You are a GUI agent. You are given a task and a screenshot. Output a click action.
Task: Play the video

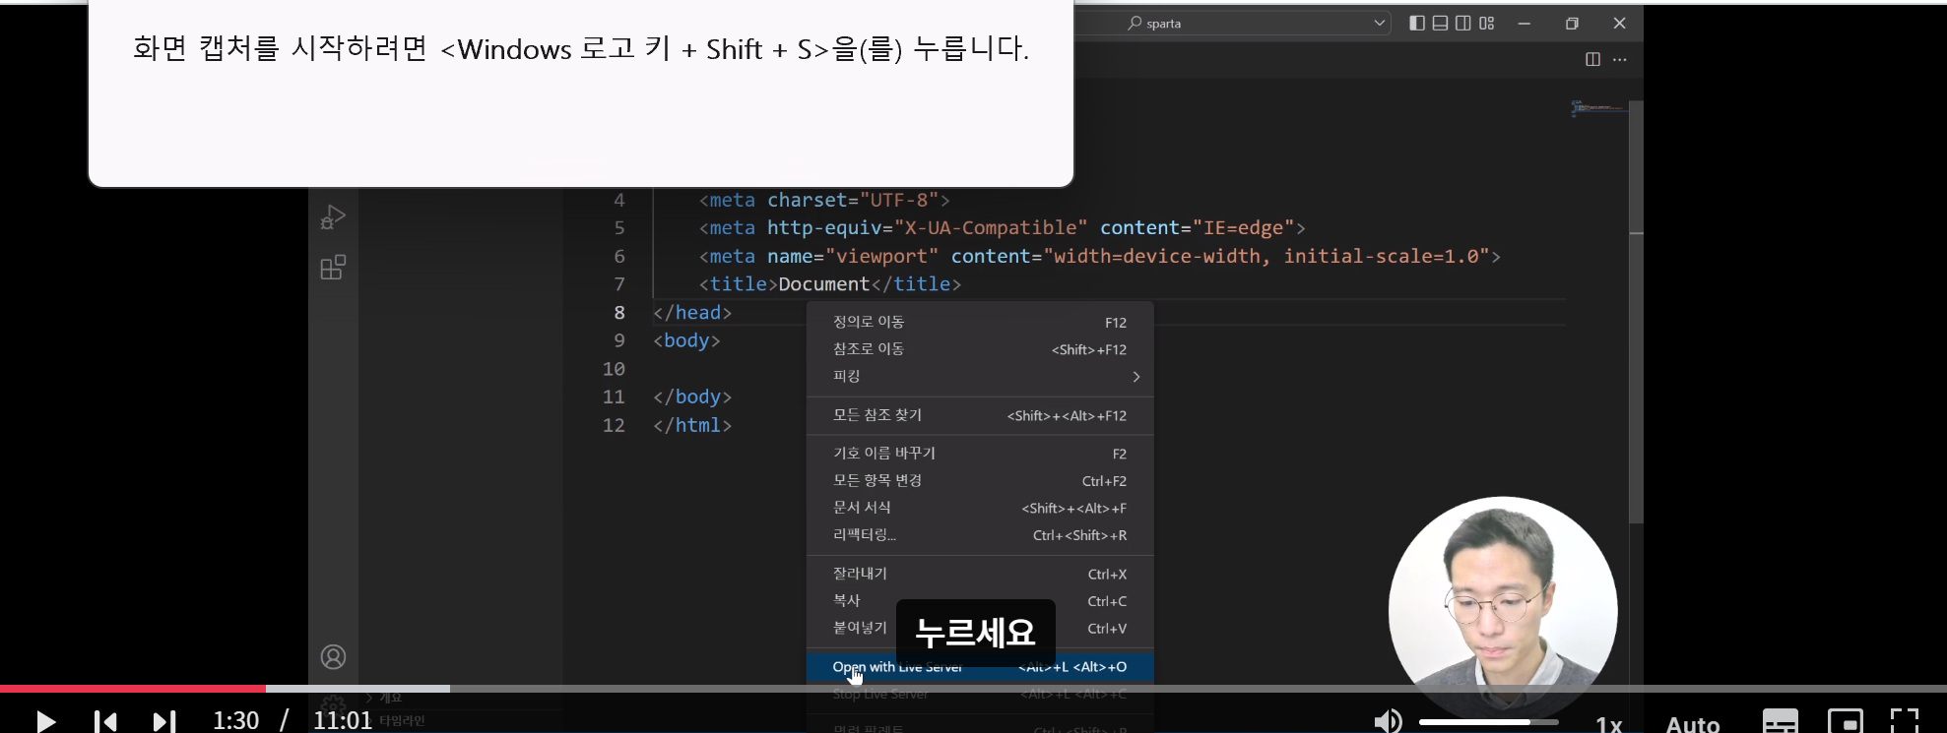pyautogui.click(x=45, y=722)
